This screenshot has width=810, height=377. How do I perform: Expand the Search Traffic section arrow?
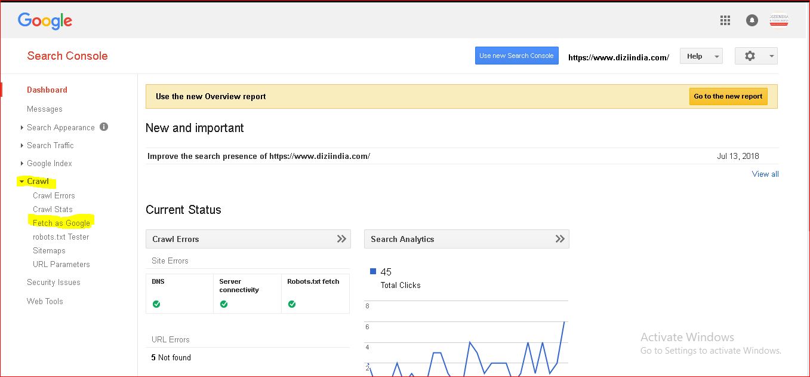pos(22,145)
